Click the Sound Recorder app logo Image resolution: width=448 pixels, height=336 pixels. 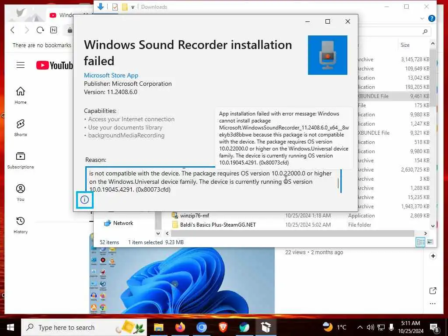327,55
